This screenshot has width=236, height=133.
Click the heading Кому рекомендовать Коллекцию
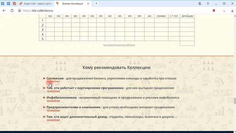117,67
